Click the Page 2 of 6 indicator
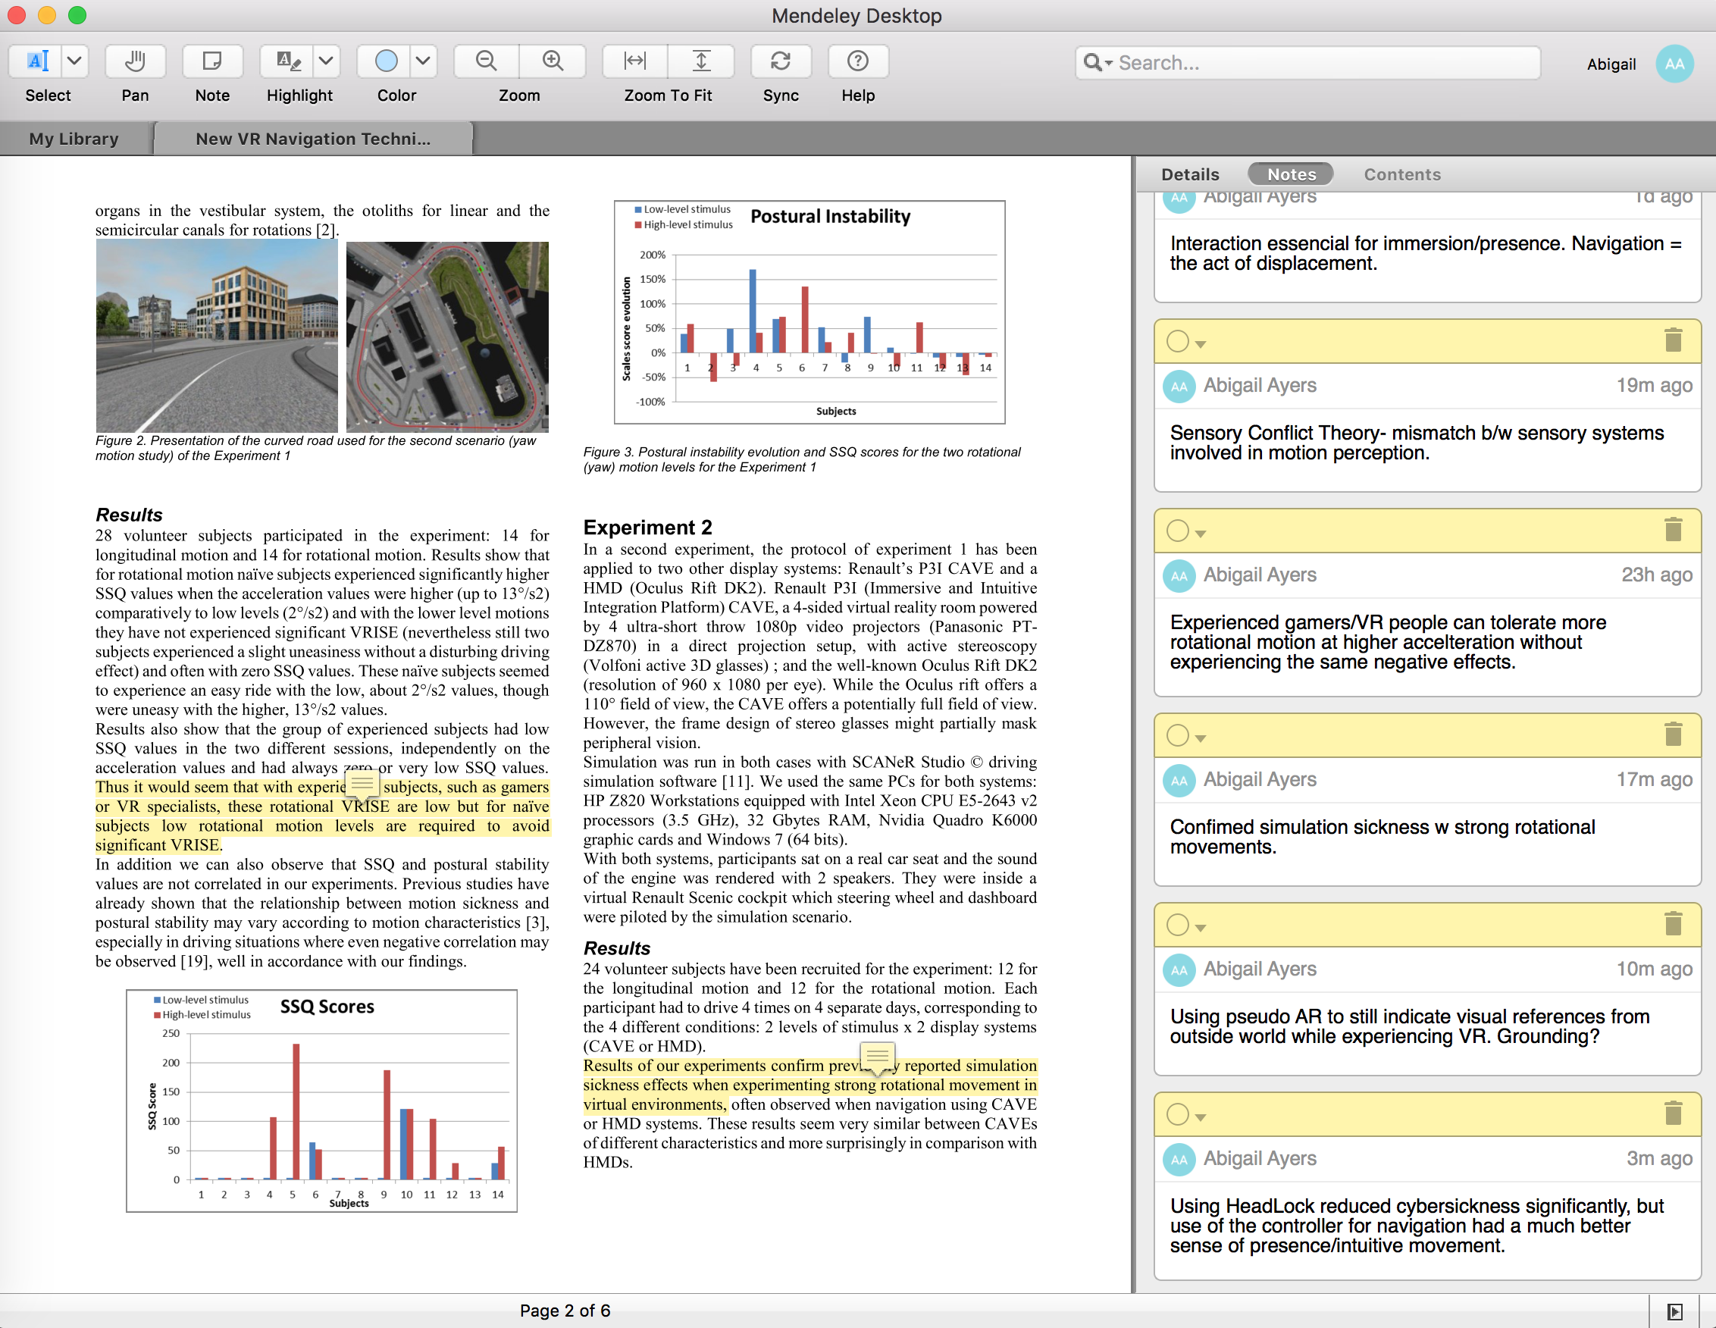This screenshot has height=1328, width=1716. point(565,1311)
